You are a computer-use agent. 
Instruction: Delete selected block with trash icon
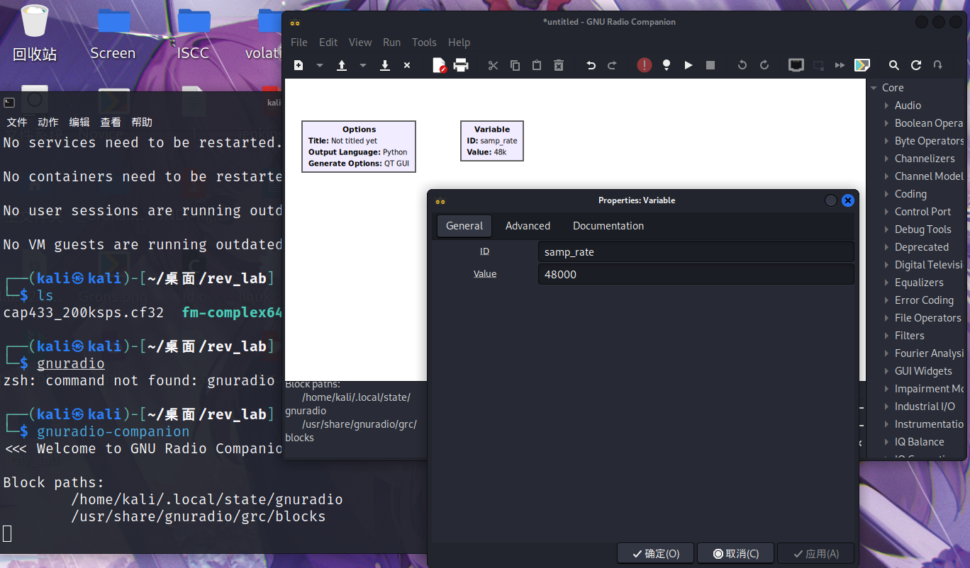coord(559,65)
